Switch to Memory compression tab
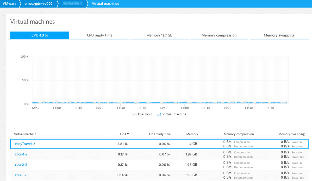This screenshot has width=312, height=181. pyautogui.click(x=219, y=35)
